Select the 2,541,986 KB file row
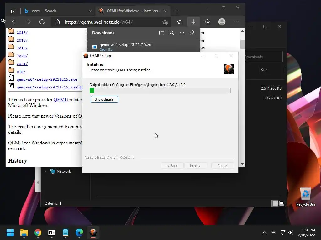 pos(271,88)
